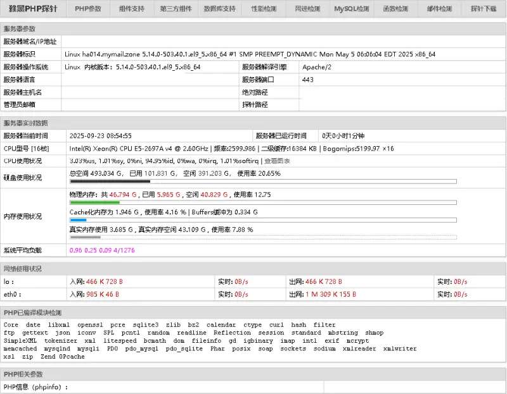Select the 第三方组件 tab

[176, 9]
